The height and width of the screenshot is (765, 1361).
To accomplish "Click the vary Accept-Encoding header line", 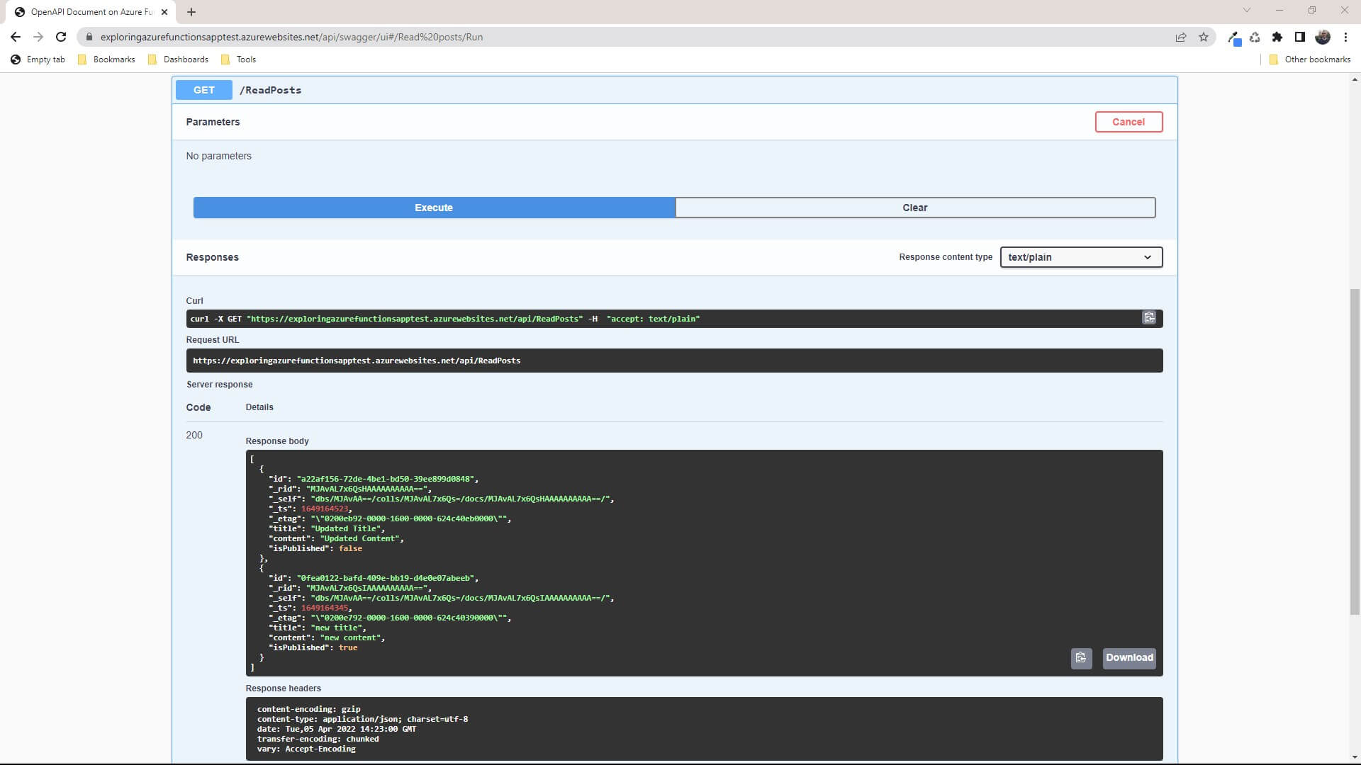I will click(306, 749).
